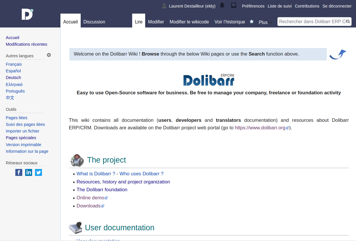The width and height of the screenshot is (356, 241).
Task: Open Modifications récentes in sidebar
Action: click(x=26, y=44)
